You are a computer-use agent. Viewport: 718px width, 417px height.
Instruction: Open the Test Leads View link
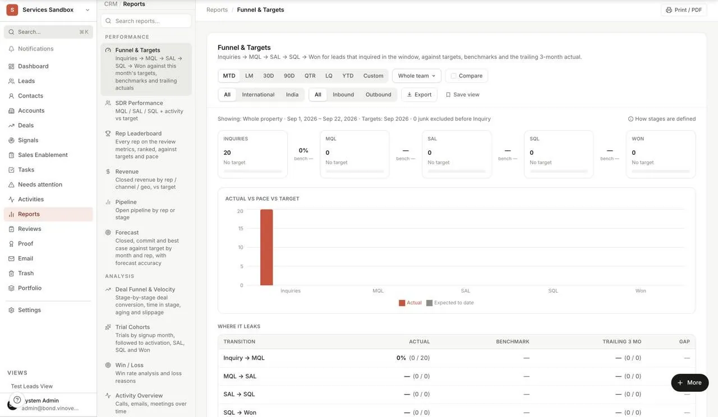pos(32,386)
